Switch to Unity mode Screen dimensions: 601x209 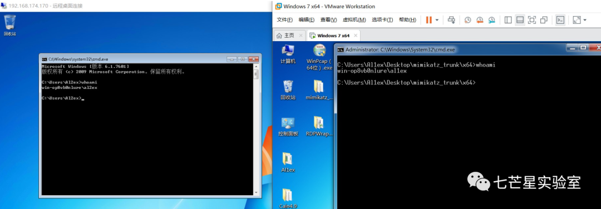point(544,20)
